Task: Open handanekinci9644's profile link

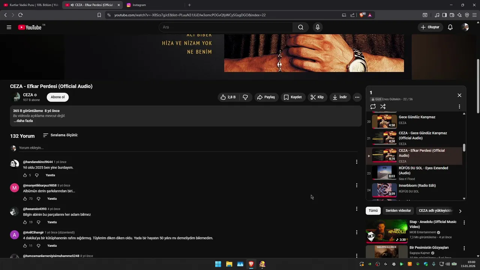Action: click(x=38, y=162)
